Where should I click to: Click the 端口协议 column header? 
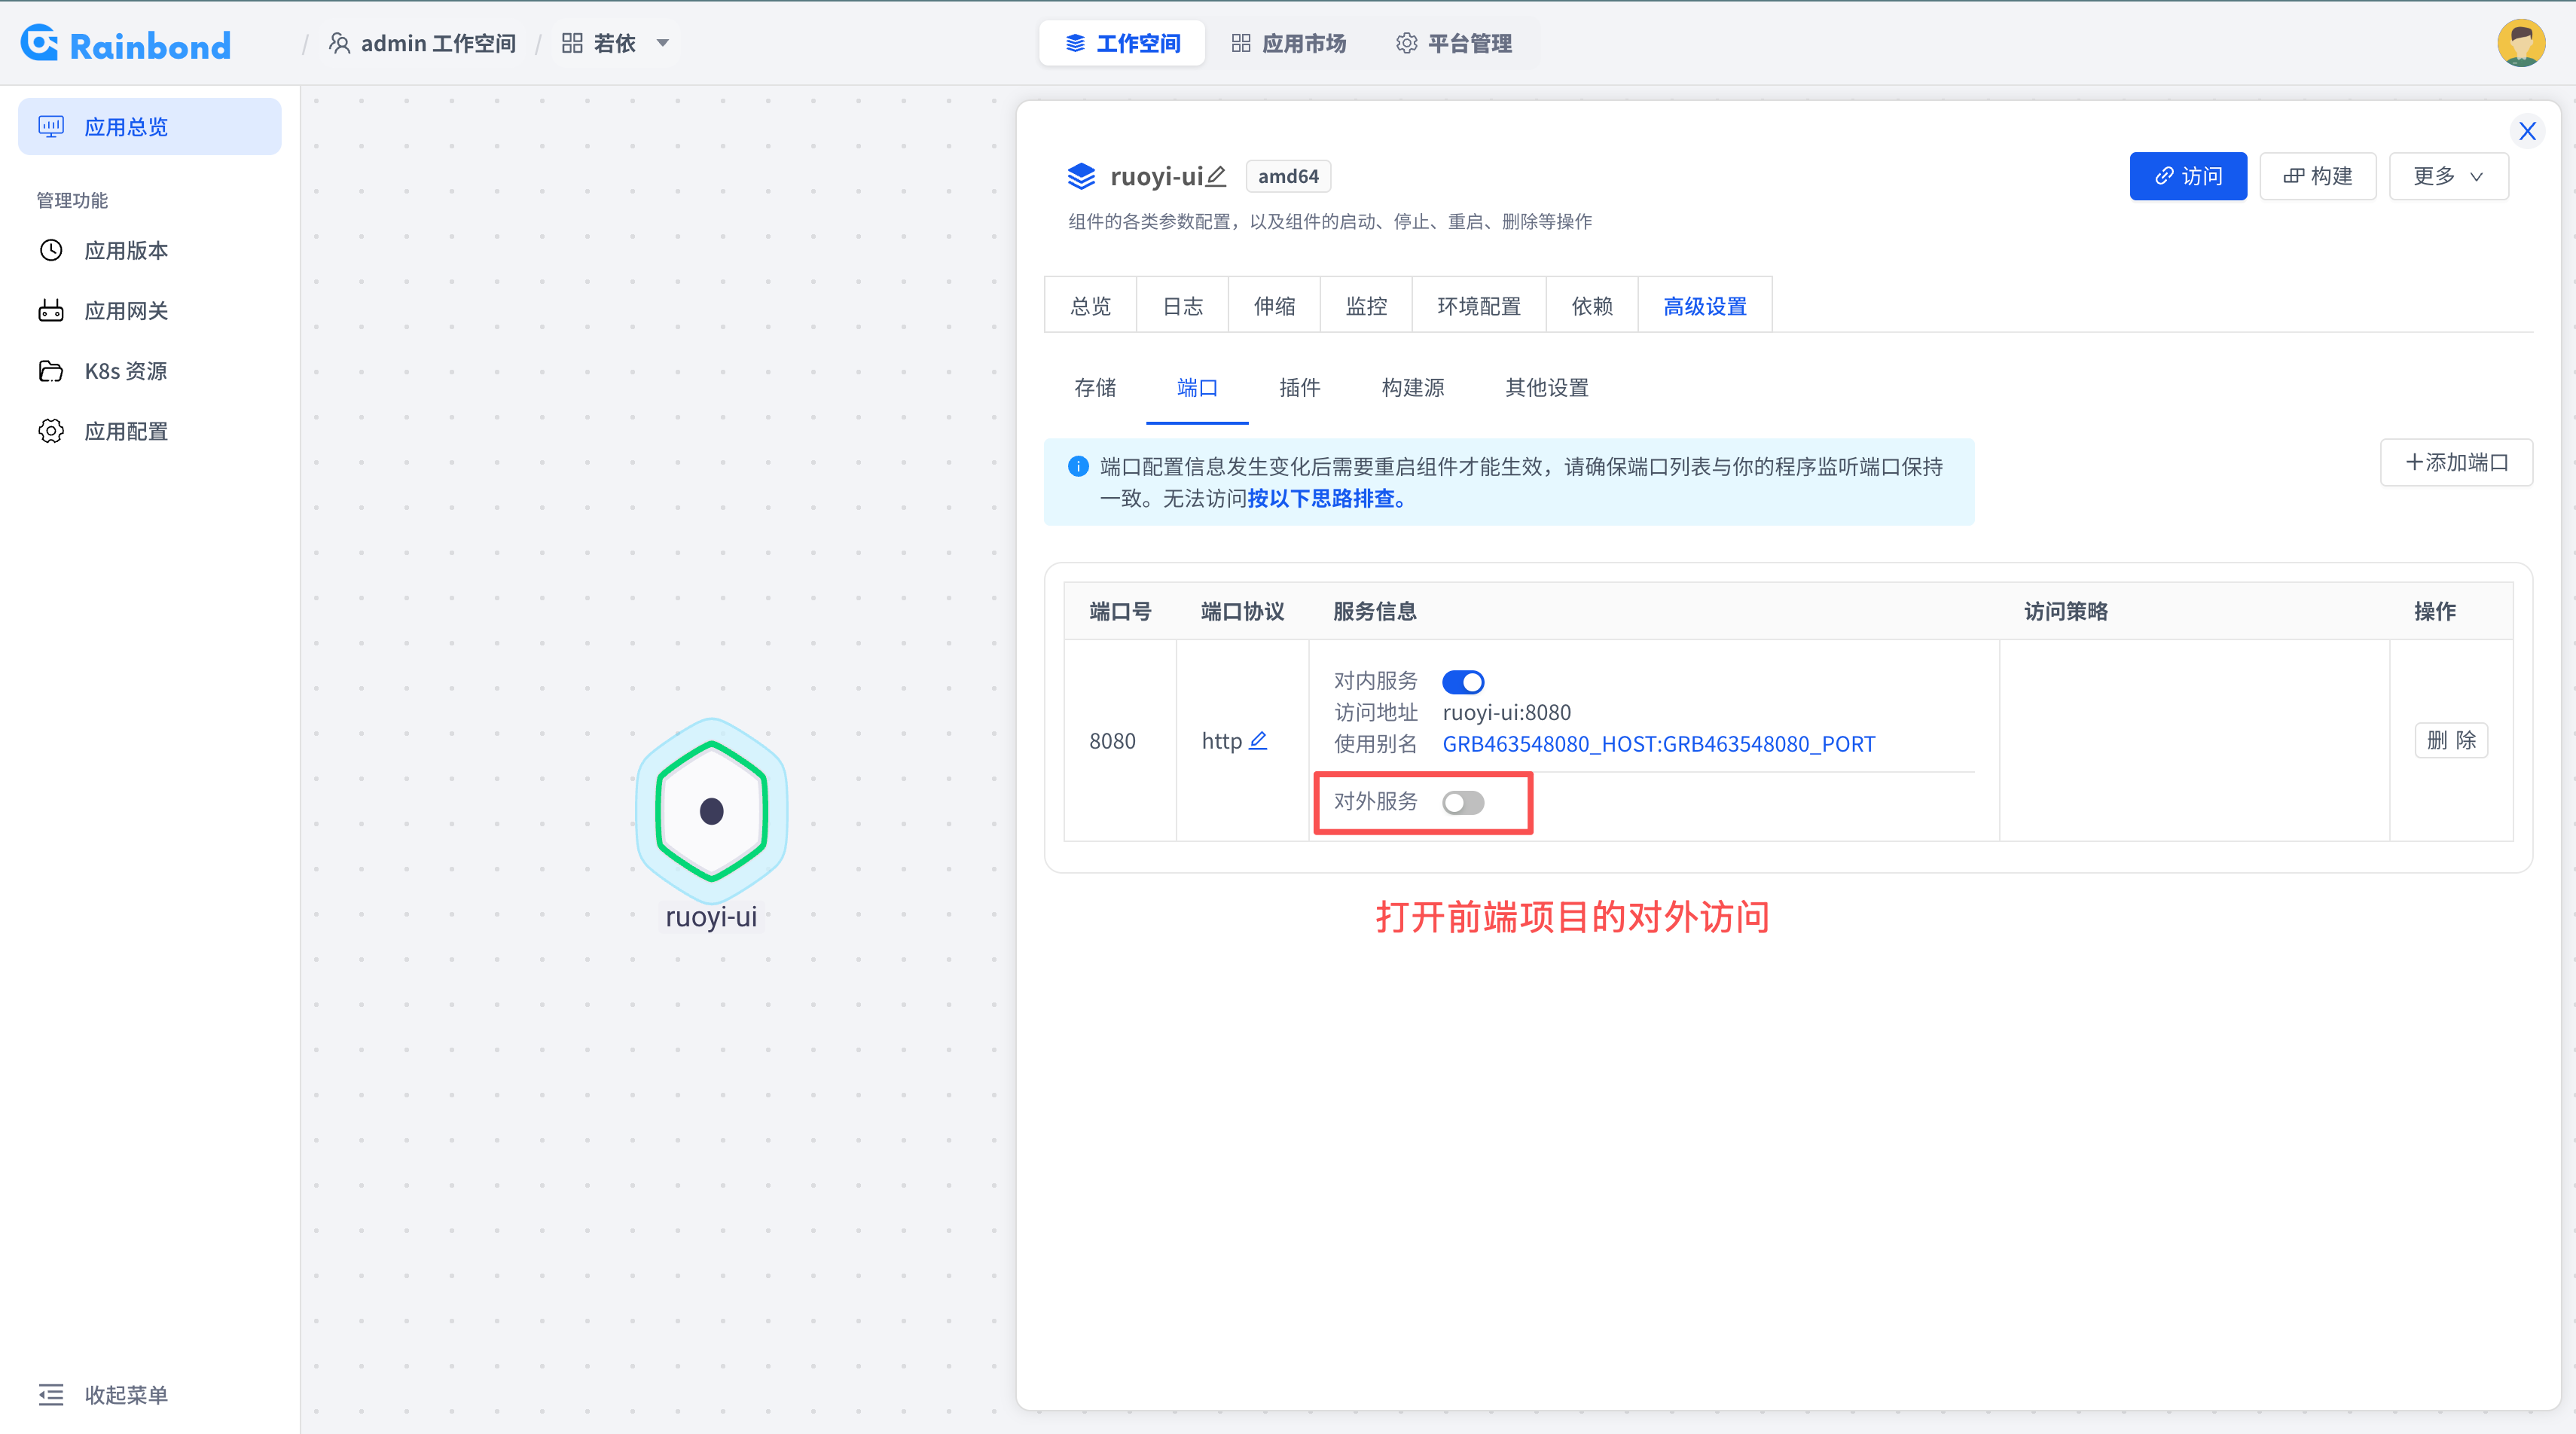coord(1242,611)
